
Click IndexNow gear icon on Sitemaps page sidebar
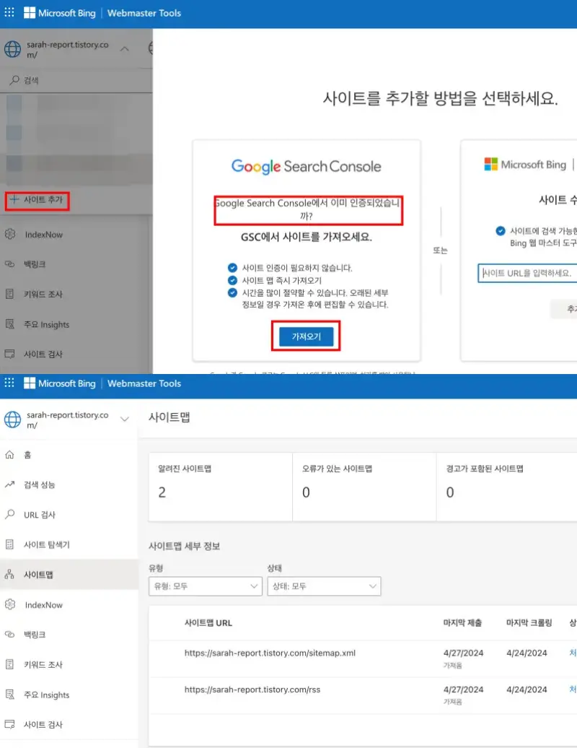(10, 604)
